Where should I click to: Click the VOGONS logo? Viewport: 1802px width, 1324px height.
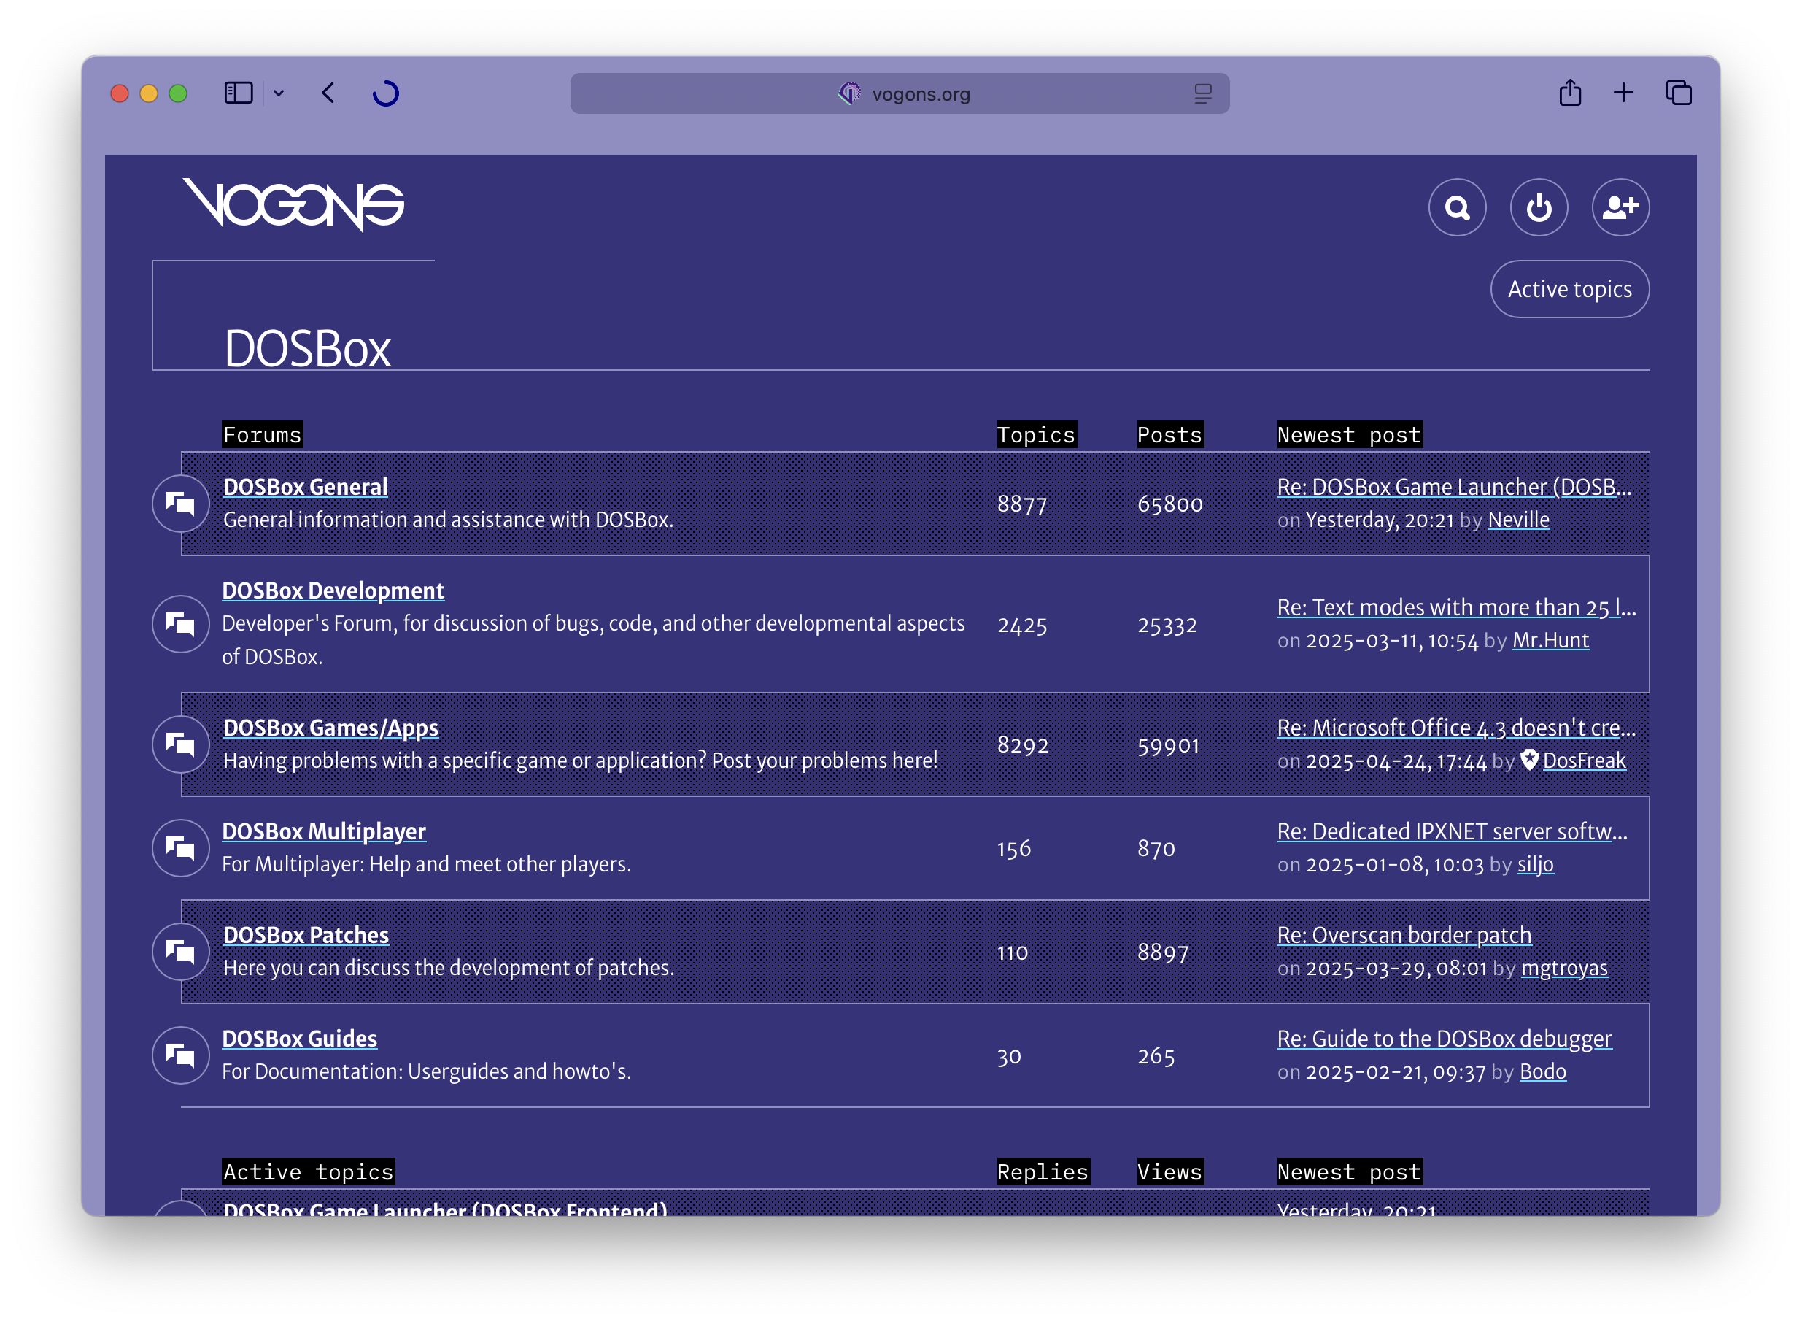click(x=294, y=204)
